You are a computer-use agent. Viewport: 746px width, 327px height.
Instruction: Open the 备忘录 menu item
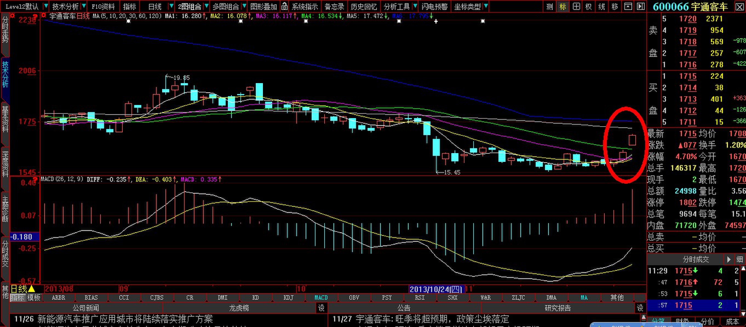click(x=334, y=6)
